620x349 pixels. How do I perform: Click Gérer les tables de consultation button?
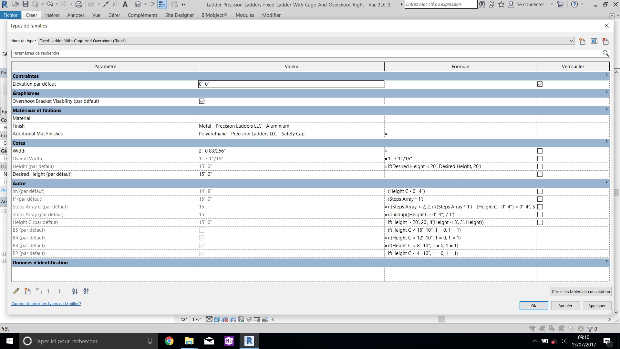(581, 291)
